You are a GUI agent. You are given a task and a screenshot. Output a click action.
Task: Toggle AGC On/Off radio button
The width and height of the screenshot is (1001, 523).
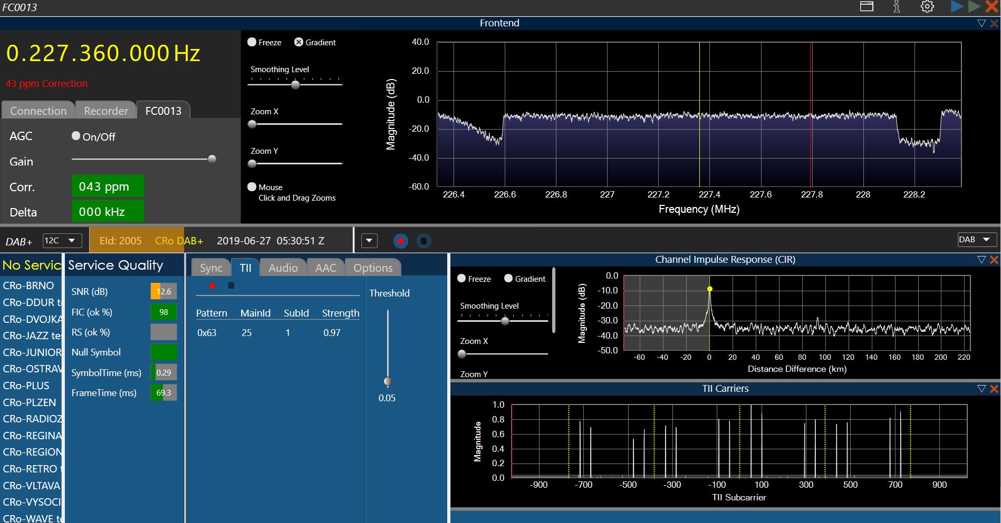click(76, 136)
